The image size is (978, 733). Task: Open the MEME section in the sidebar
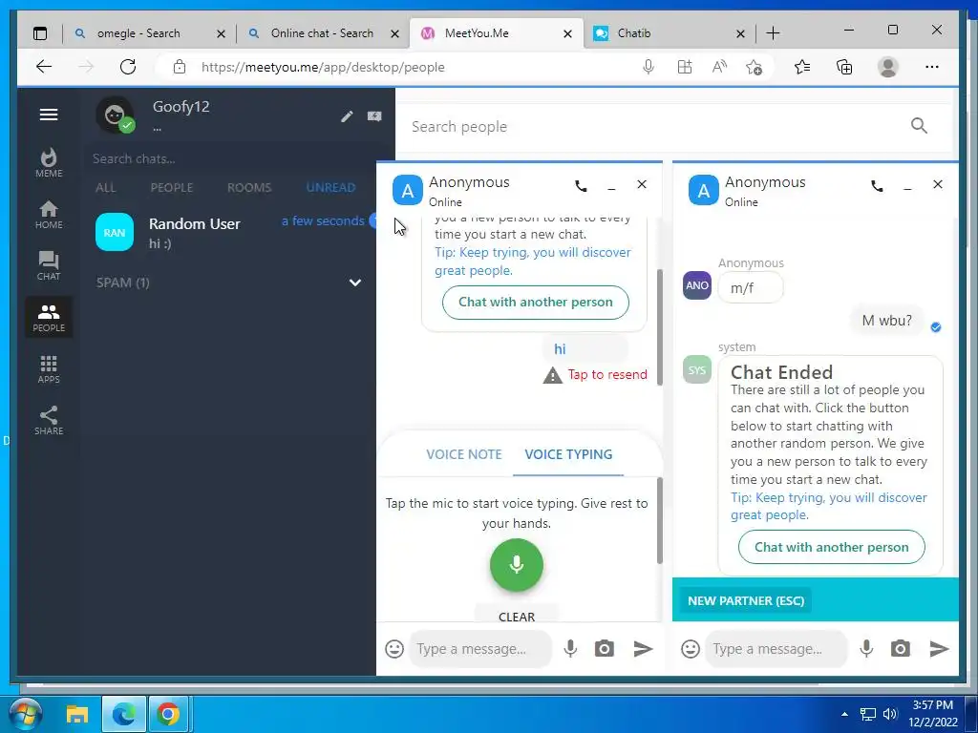point(49,162)
